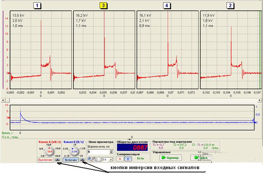This screenshot has width=263, height=175.
Task: Select cylinder 2 label
Action: [230, 6]
